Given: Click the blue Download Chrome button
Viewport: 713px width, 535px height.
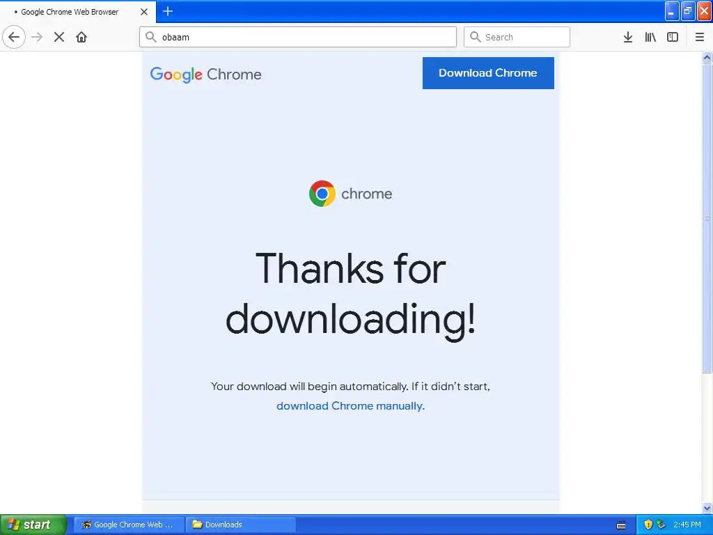Looking at the screenshot, I should (x=488, y=72).
